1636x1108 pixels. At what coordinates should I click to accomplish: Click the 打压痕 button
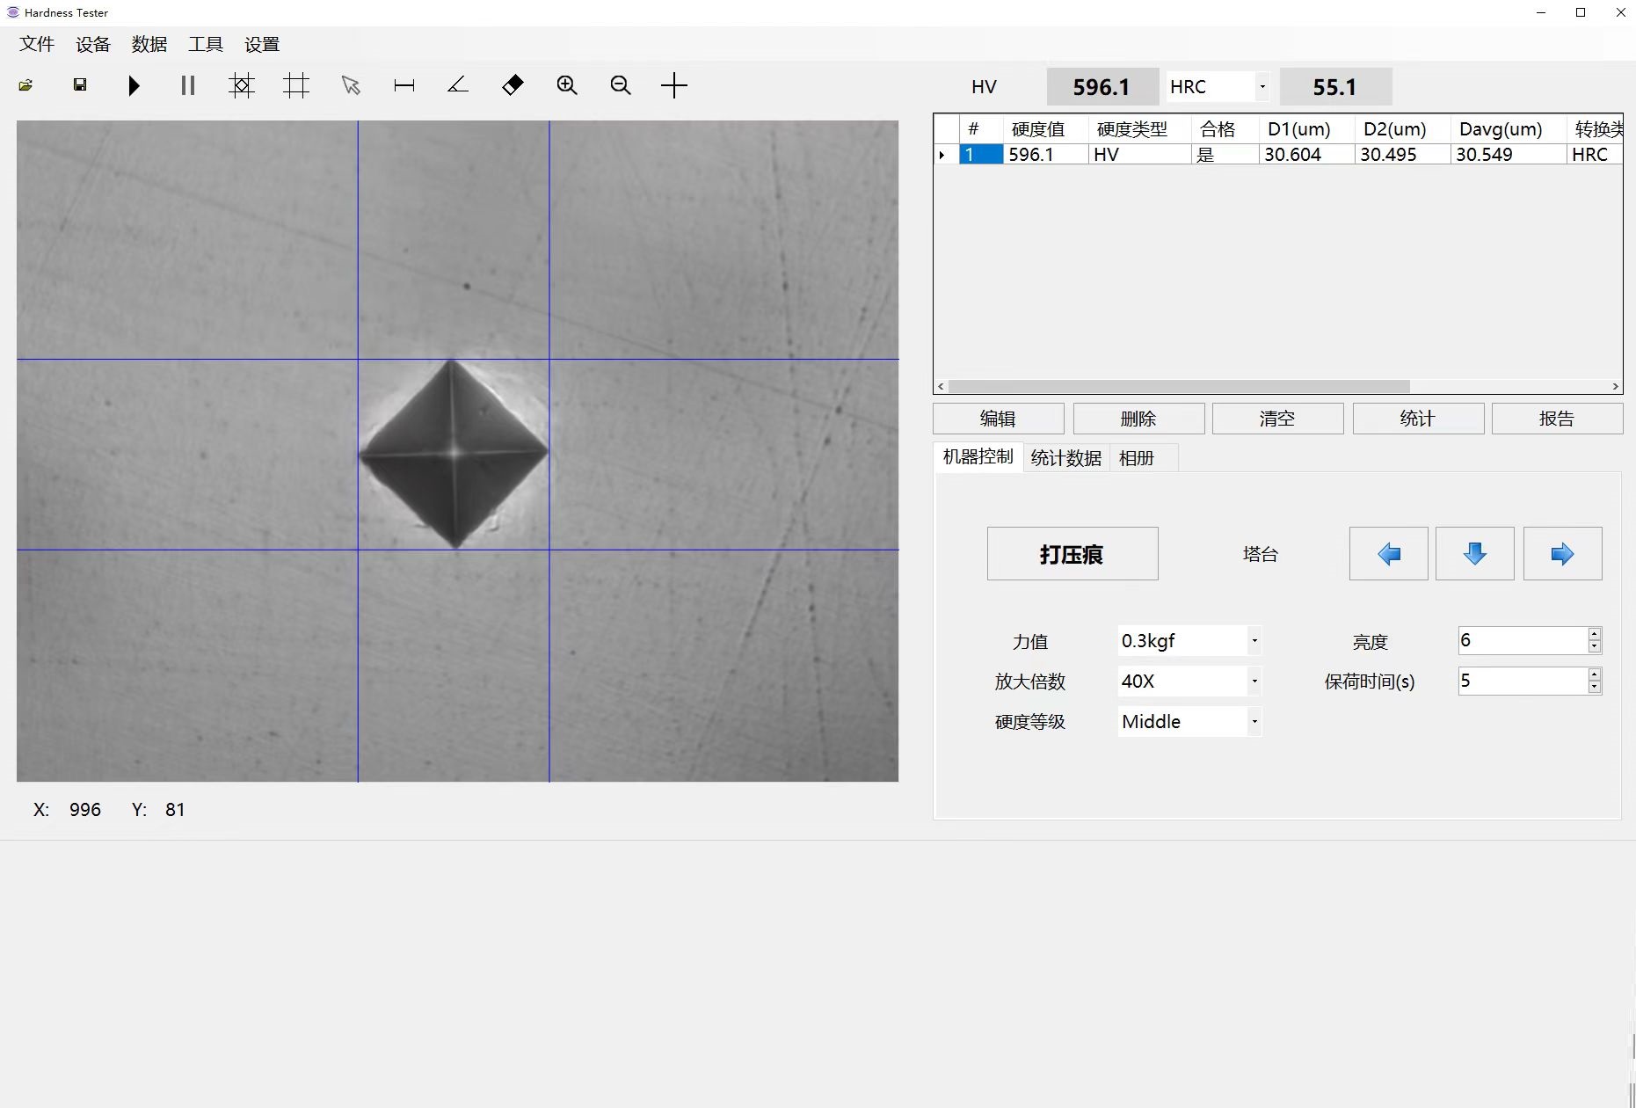1072,554
